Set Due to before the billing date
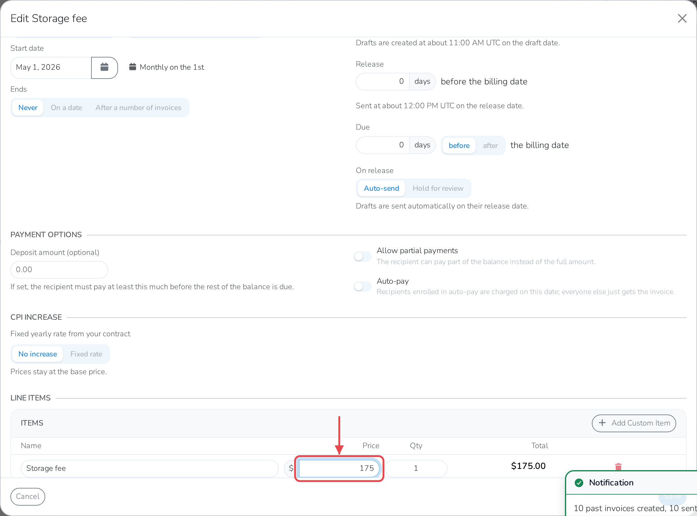The height and width of the screenshot is (516, 697). click(x=459, y=146)
